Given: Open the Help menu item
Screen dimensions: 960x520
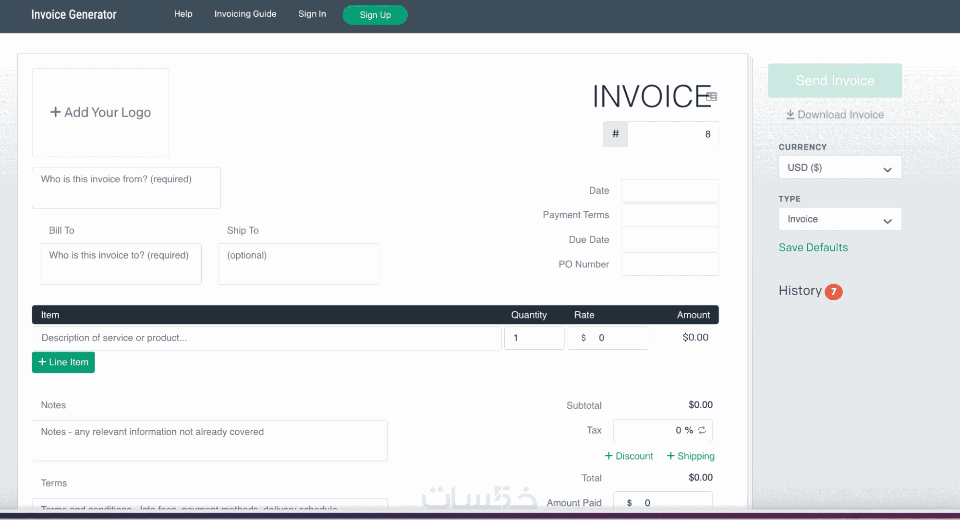Looking at the screenshot, I should pyautogui.click(x=183, y=14).
